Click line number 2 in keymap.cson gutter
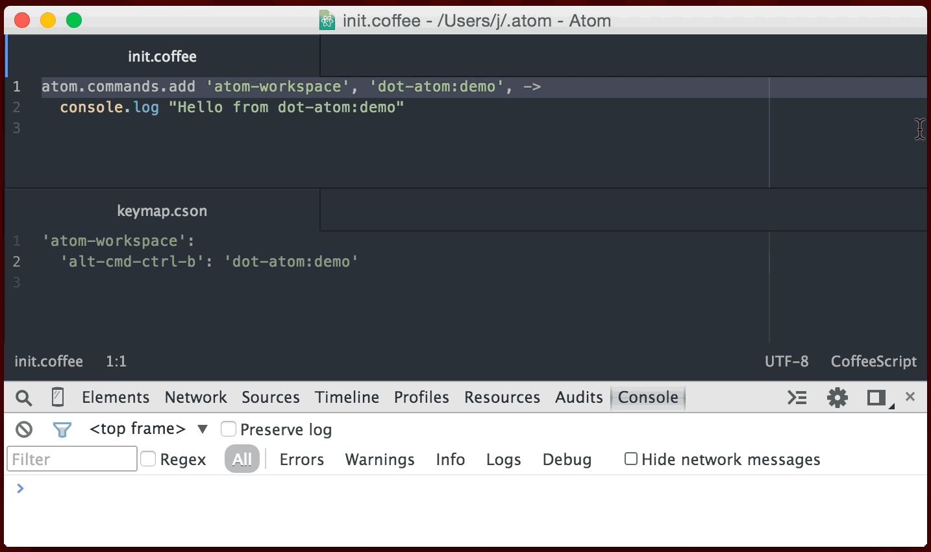Image resolution: width=931 pixels, height=552 pixels. point(17,261)
